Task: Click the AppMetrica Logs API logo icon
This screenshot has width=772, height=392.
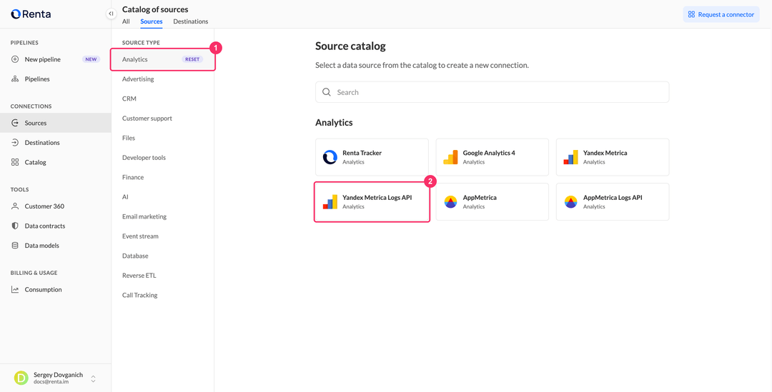Action: pyautogui.click(x=570, y=201)
